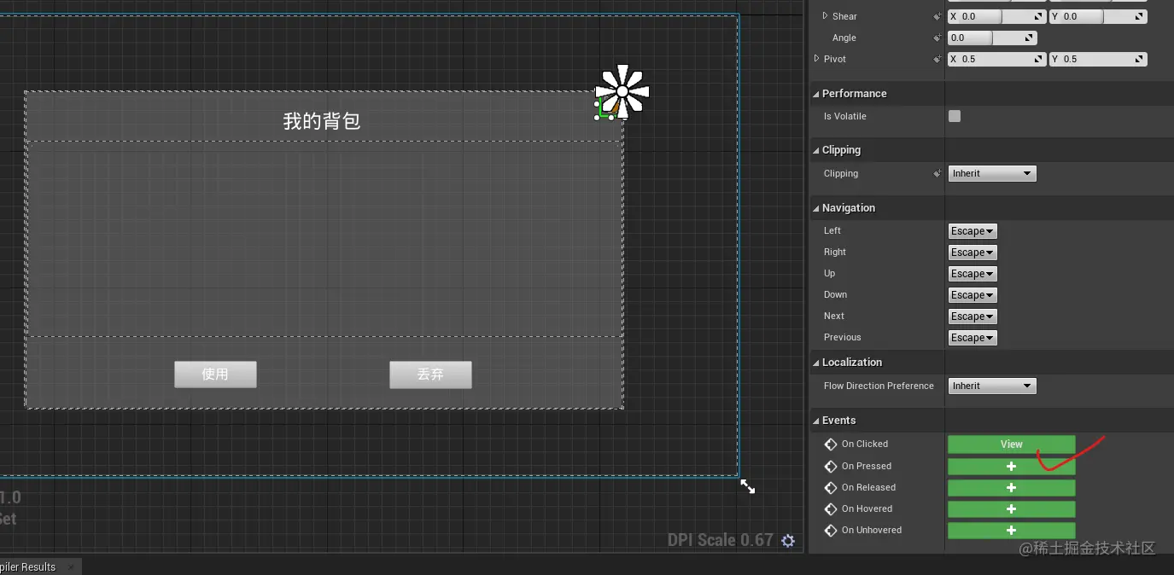
Task: Open the Next navigation Escape dropdown
Action: pos(972,317)
